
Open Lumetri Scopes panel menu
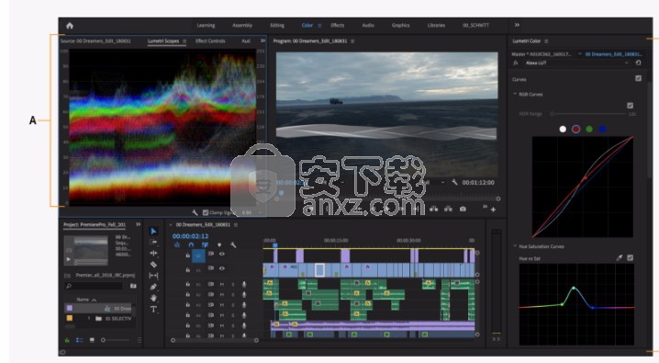click(184, 41)
